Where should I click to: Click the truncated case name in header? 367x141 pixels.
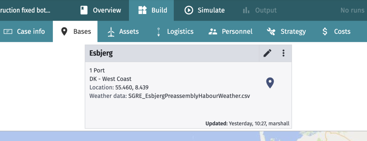pyautogui.click(x=25, y=10)
